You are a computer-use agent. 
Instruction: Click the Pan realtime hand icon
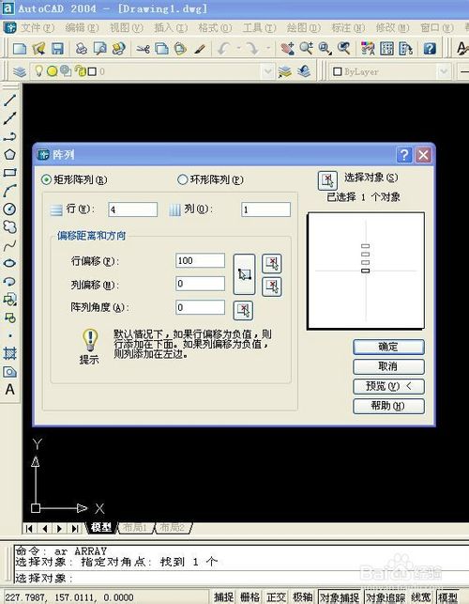pos(287,49)
